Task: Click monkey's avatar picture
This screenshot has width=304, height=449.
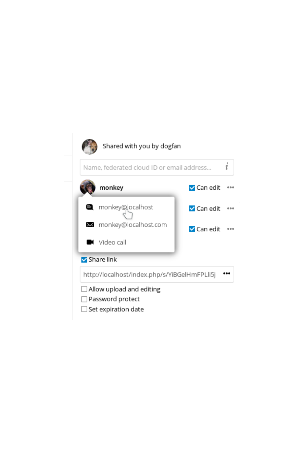Action: click(x=88, y=187)
